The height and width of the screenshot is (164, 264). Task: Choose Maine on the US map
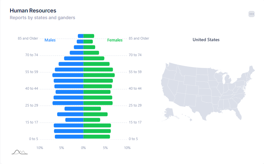coord(252,71)
